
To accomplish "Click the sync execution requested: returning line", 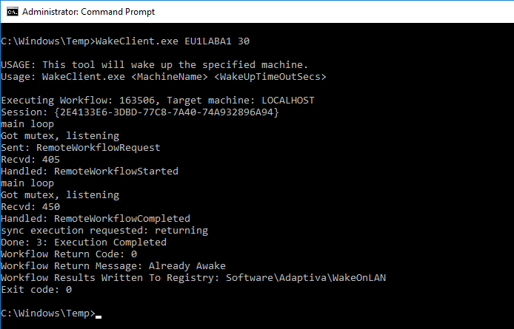I will click(x=104, y=231).
